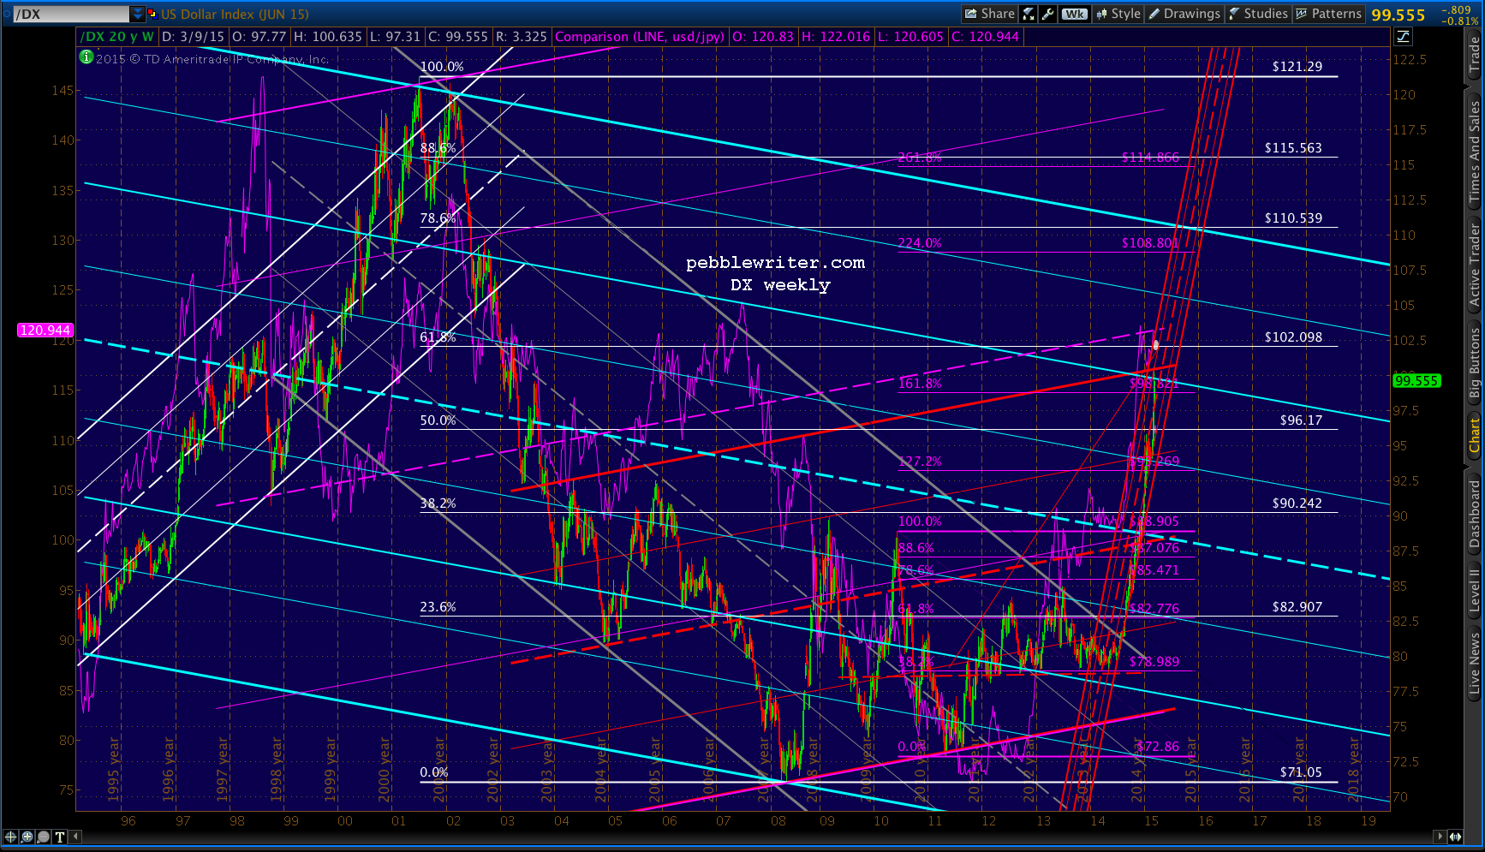Open the Trade side tab
The width and height of the screenshot is (1485, 852).
click(1474, 56)
